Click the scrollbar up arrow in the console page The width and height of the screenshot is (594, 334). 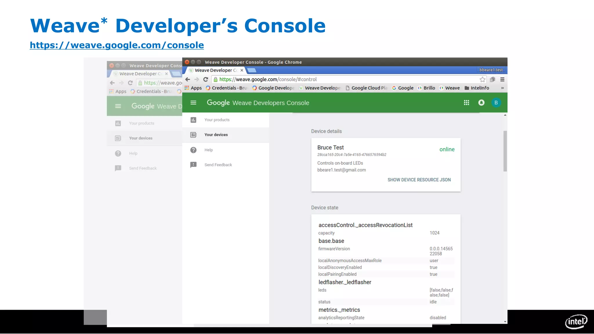tap(505, 115)
